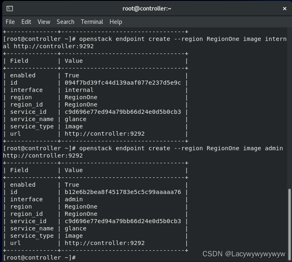292x262 pixels.
Task: Click the terminal icon in the title bar
Action: tap(10, 9)
